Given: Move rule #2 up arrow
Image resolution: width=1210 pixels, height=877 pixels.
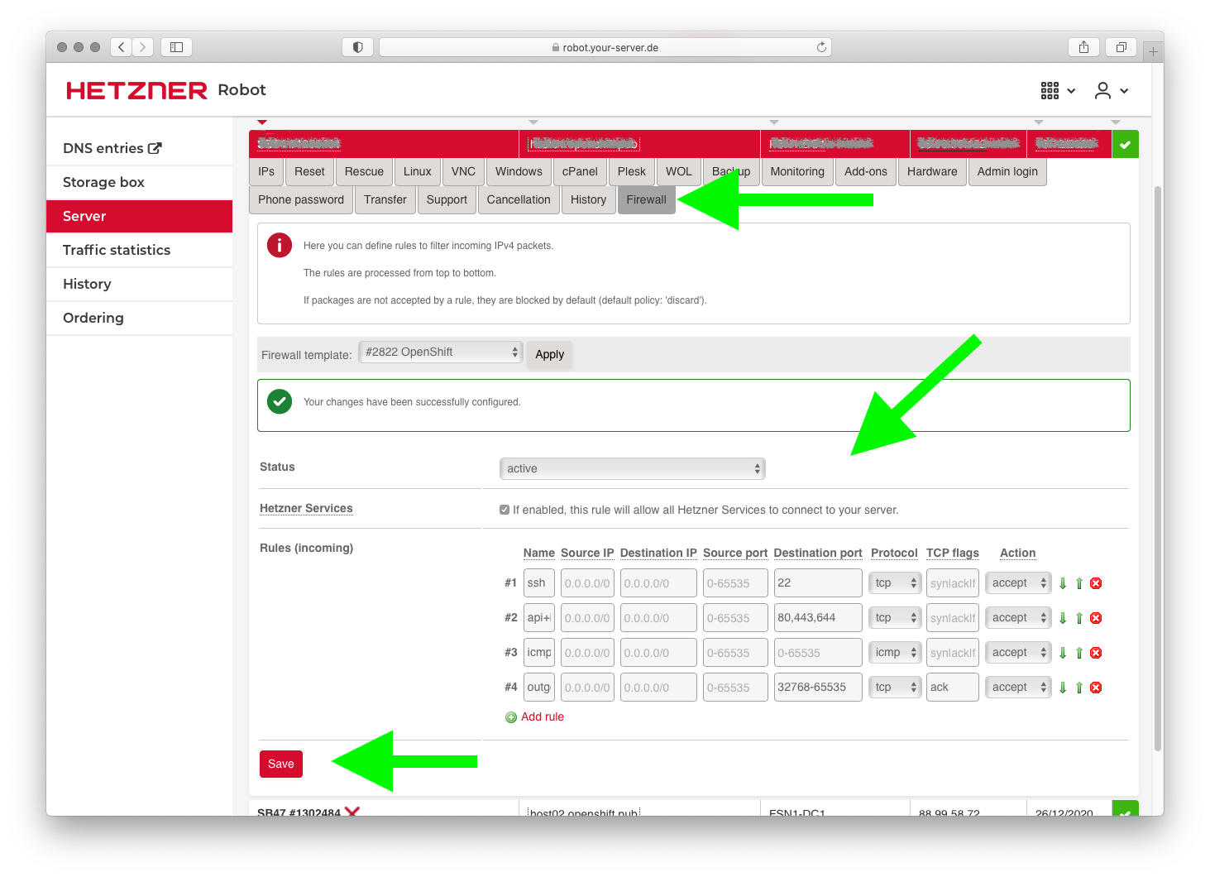Looking at the screenshot, I should coord(1079,618).
